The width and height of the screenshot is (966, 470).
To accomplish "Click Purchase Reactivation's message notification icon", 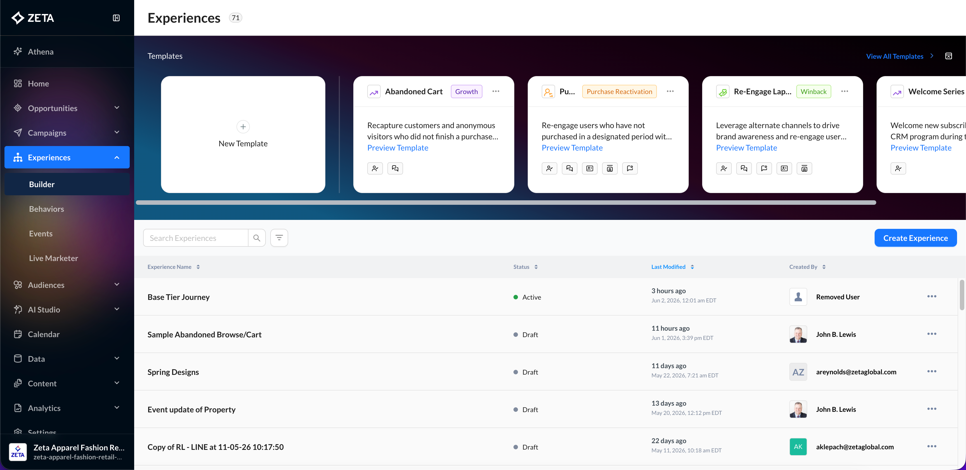I will coord(630,168).
